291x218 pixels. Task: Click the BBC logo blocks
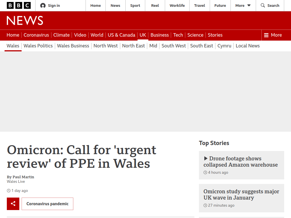19,6
